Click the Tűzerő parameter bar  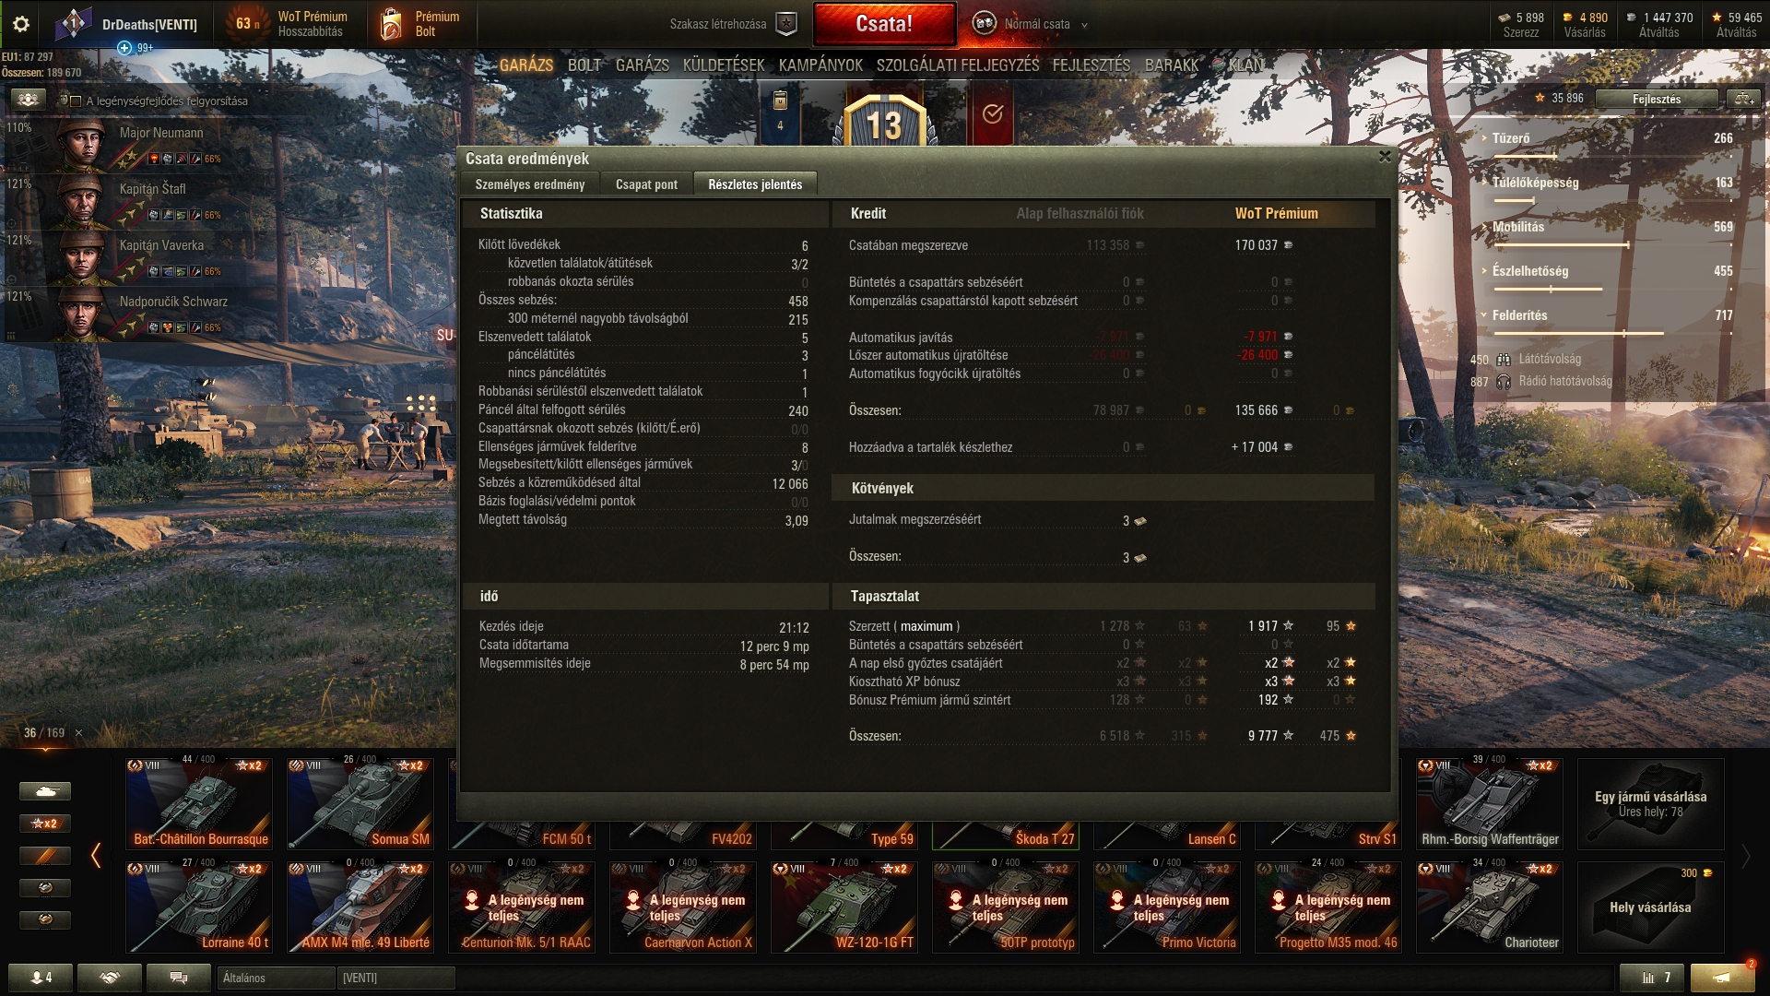click(x=1613, y=156)
